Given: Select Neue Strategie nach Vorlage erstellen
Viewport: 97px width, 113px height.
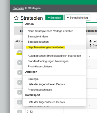Looking at the screenshot, I should coord(50,31).
